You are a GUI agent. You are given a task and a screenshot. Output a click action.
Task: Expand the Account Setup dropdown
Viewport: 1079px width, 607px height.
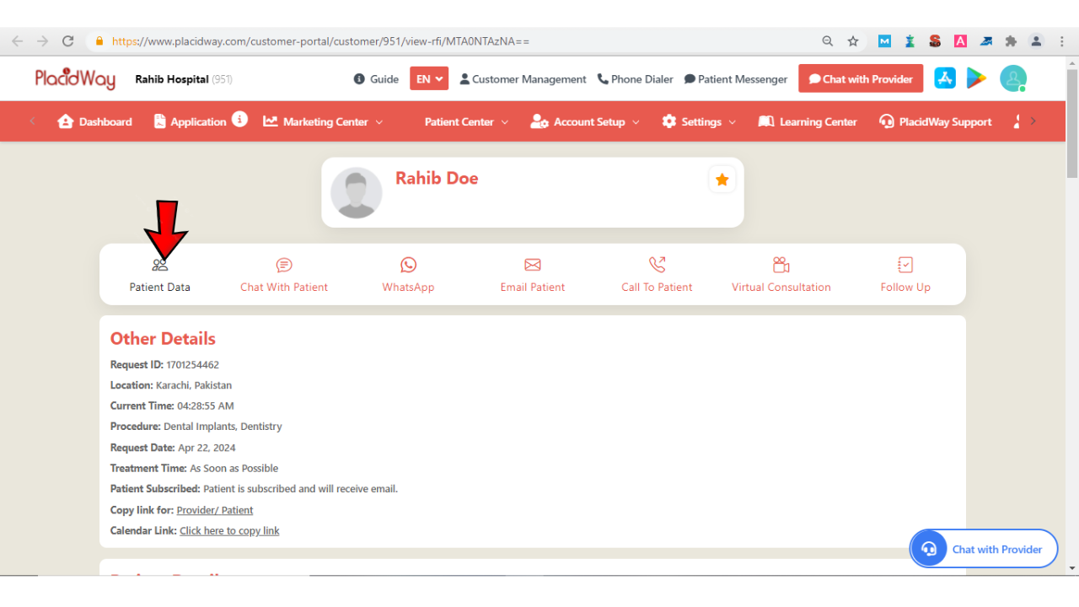tap(585, 121)
